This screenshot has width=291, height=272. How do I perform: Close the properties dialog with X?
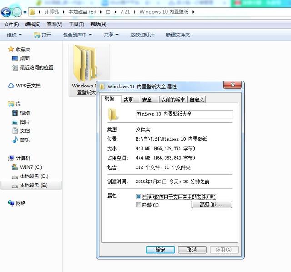(232, 85)
